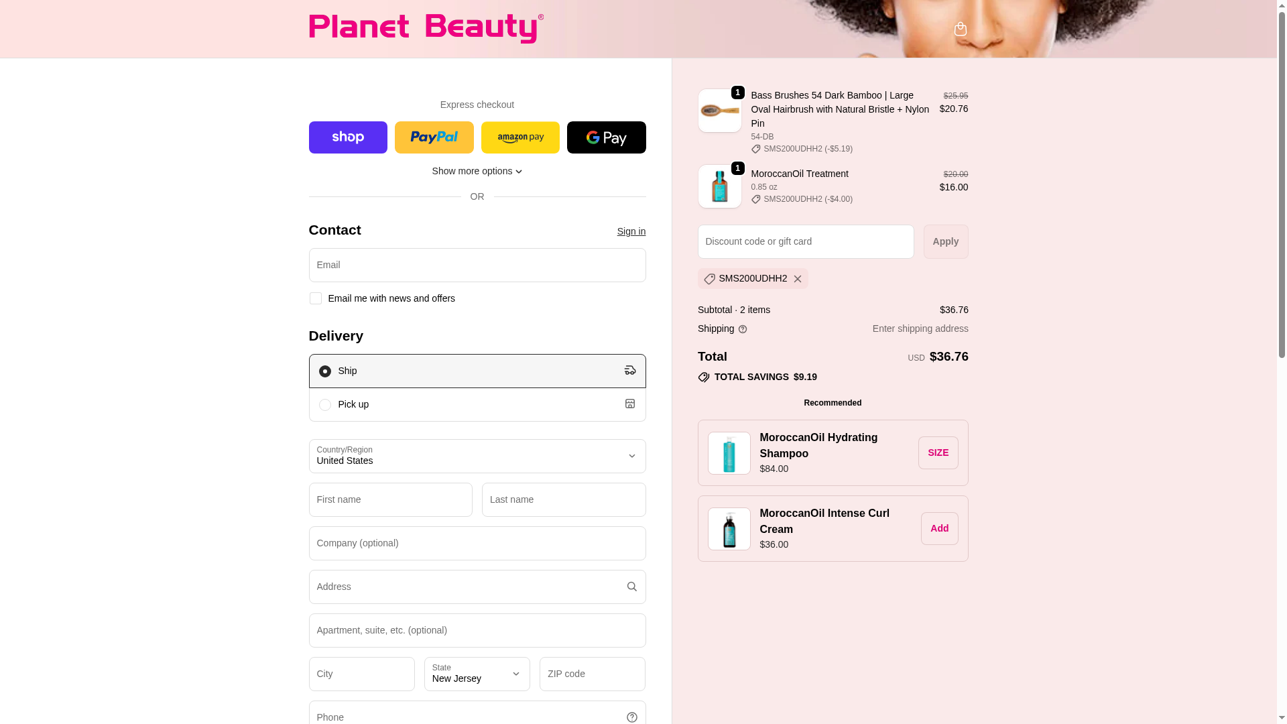1287x724 pixels.
Task: Pay with Shop Pay express button
Action: (x=348, y=137)
